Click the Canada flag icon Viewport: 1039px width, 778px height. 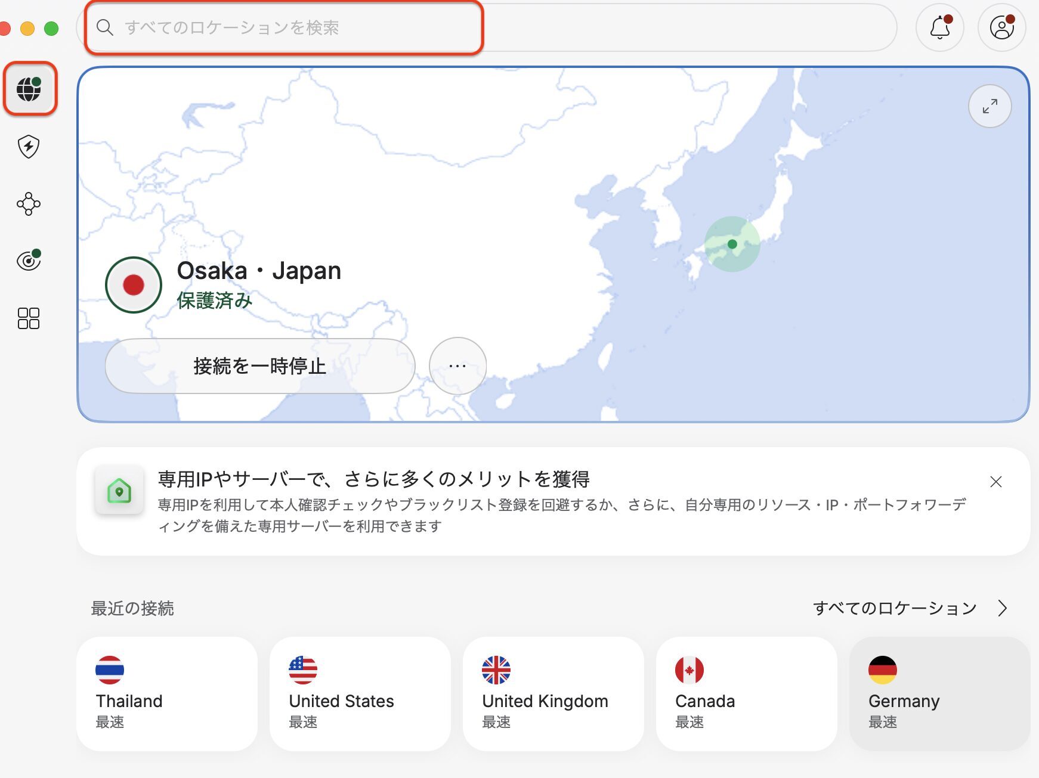coord(689,670)
